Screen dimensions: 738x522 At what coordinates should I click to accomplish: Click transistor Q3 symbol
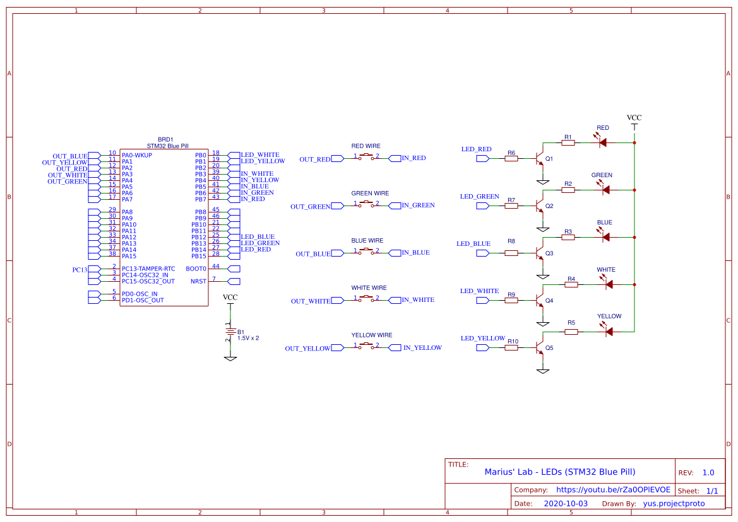tap(540, 252)
